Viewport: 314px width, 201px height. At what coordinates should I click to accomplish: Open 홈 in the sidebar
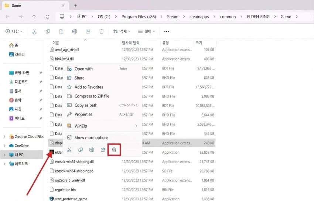(14, 45)
